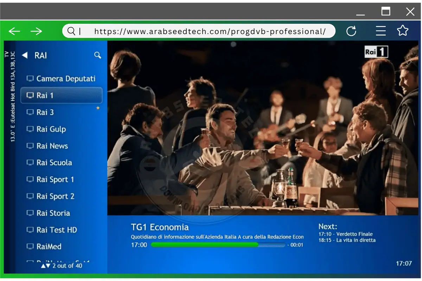Open the channel search magnifier in RAI list
This screenshot has width=422, height=281.
(x=97, y=55)
